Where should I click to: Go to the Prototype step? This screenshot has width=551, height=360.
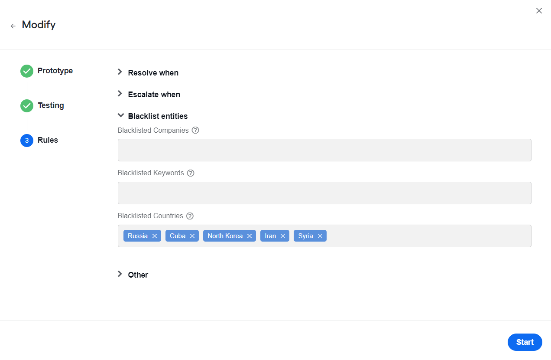click(x=47, y=71)
